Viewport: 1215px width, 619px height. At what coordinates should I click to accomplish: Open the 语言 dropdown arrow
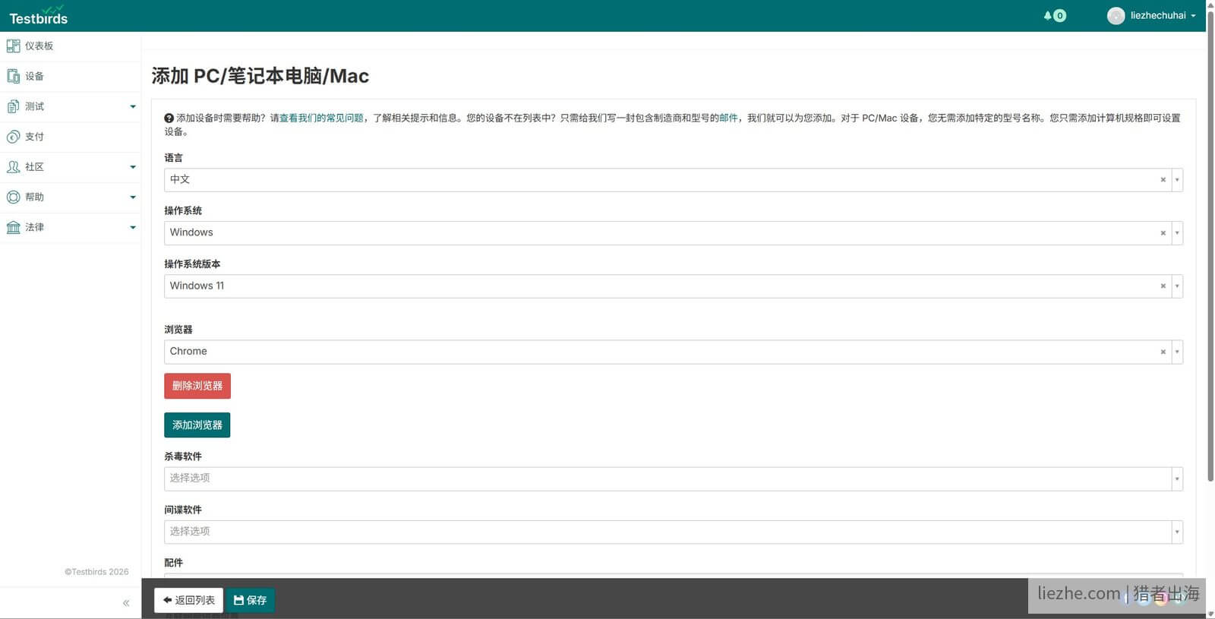point(1177,180)
